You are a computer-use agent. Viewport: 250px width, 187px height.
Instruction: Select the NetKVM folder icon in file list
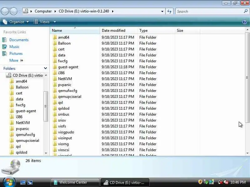pyautogui.click(x=55, y=79)
